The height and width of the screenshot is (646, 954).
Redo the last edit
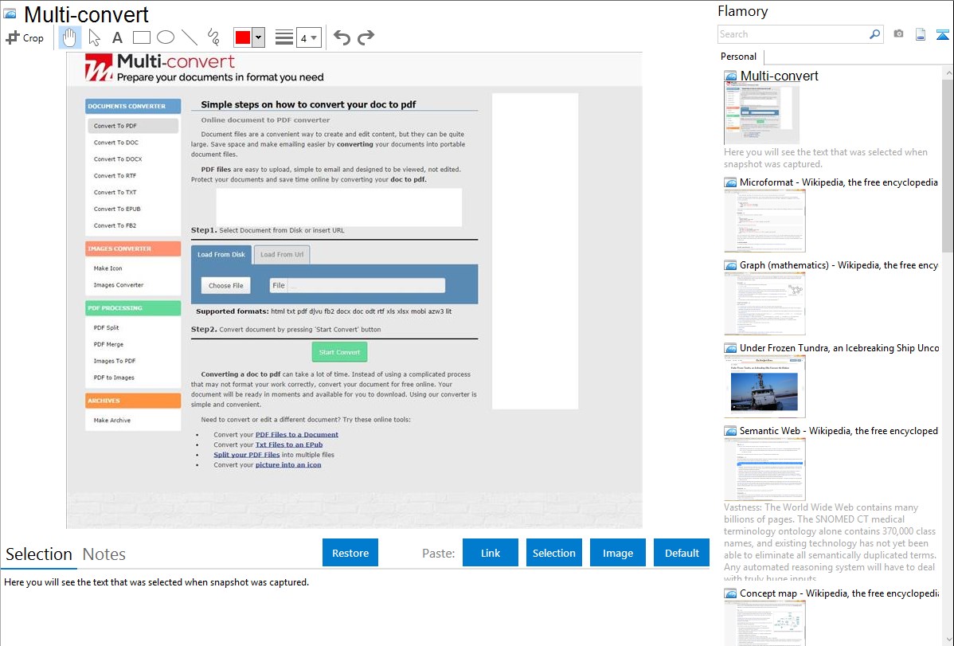366,37
